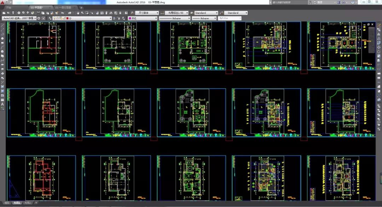382x207 pixels.
Task: Click the Undo arrow in the toolbar
Action: click(x=63, y=13)
